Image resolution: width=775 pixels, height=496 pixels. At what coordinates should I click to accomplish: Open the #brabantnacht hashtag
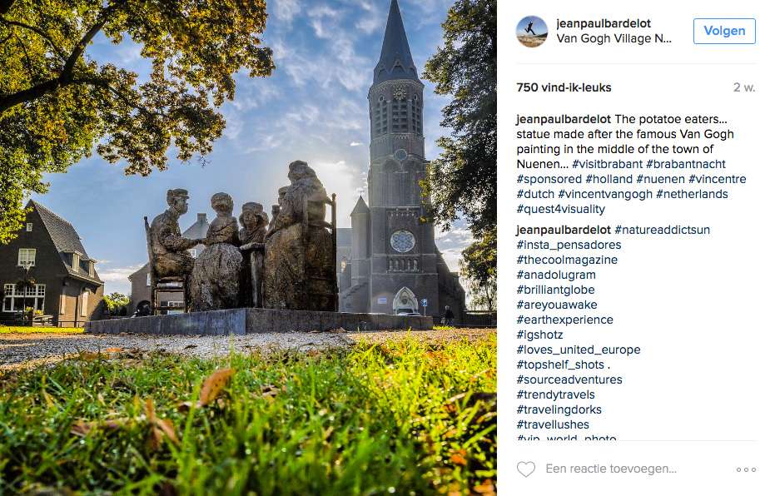[686, 164]
